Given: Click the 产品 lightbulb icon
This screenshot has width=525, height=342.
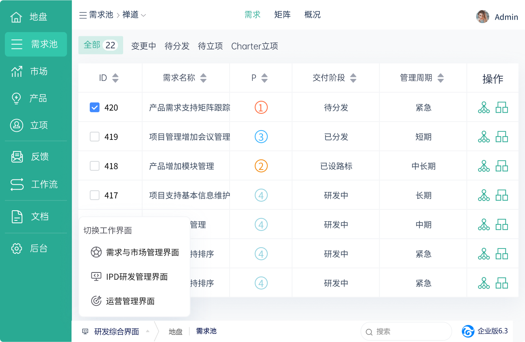Looking at the screenshot, I should click(16, 98).
